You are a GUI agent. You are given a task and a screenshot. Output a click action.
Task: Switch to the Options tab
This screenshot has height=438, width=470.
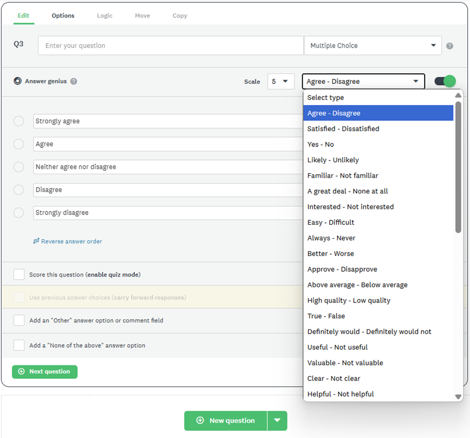click(x=63, y=15)
